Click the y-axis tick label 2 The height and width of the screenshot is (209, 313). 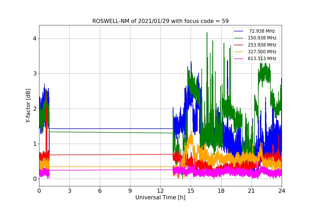click(x=35, y=109)
